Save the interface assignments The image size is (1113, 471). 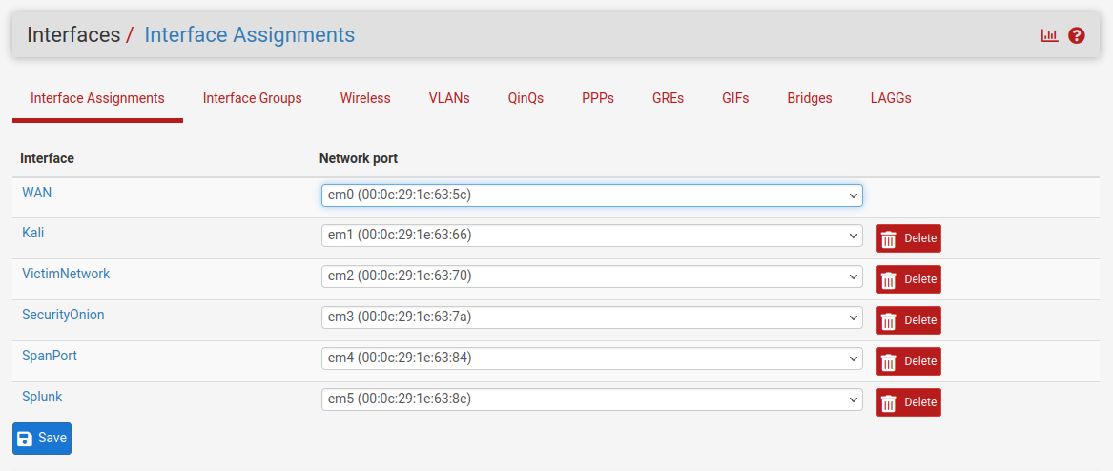(x=42, y=438)
